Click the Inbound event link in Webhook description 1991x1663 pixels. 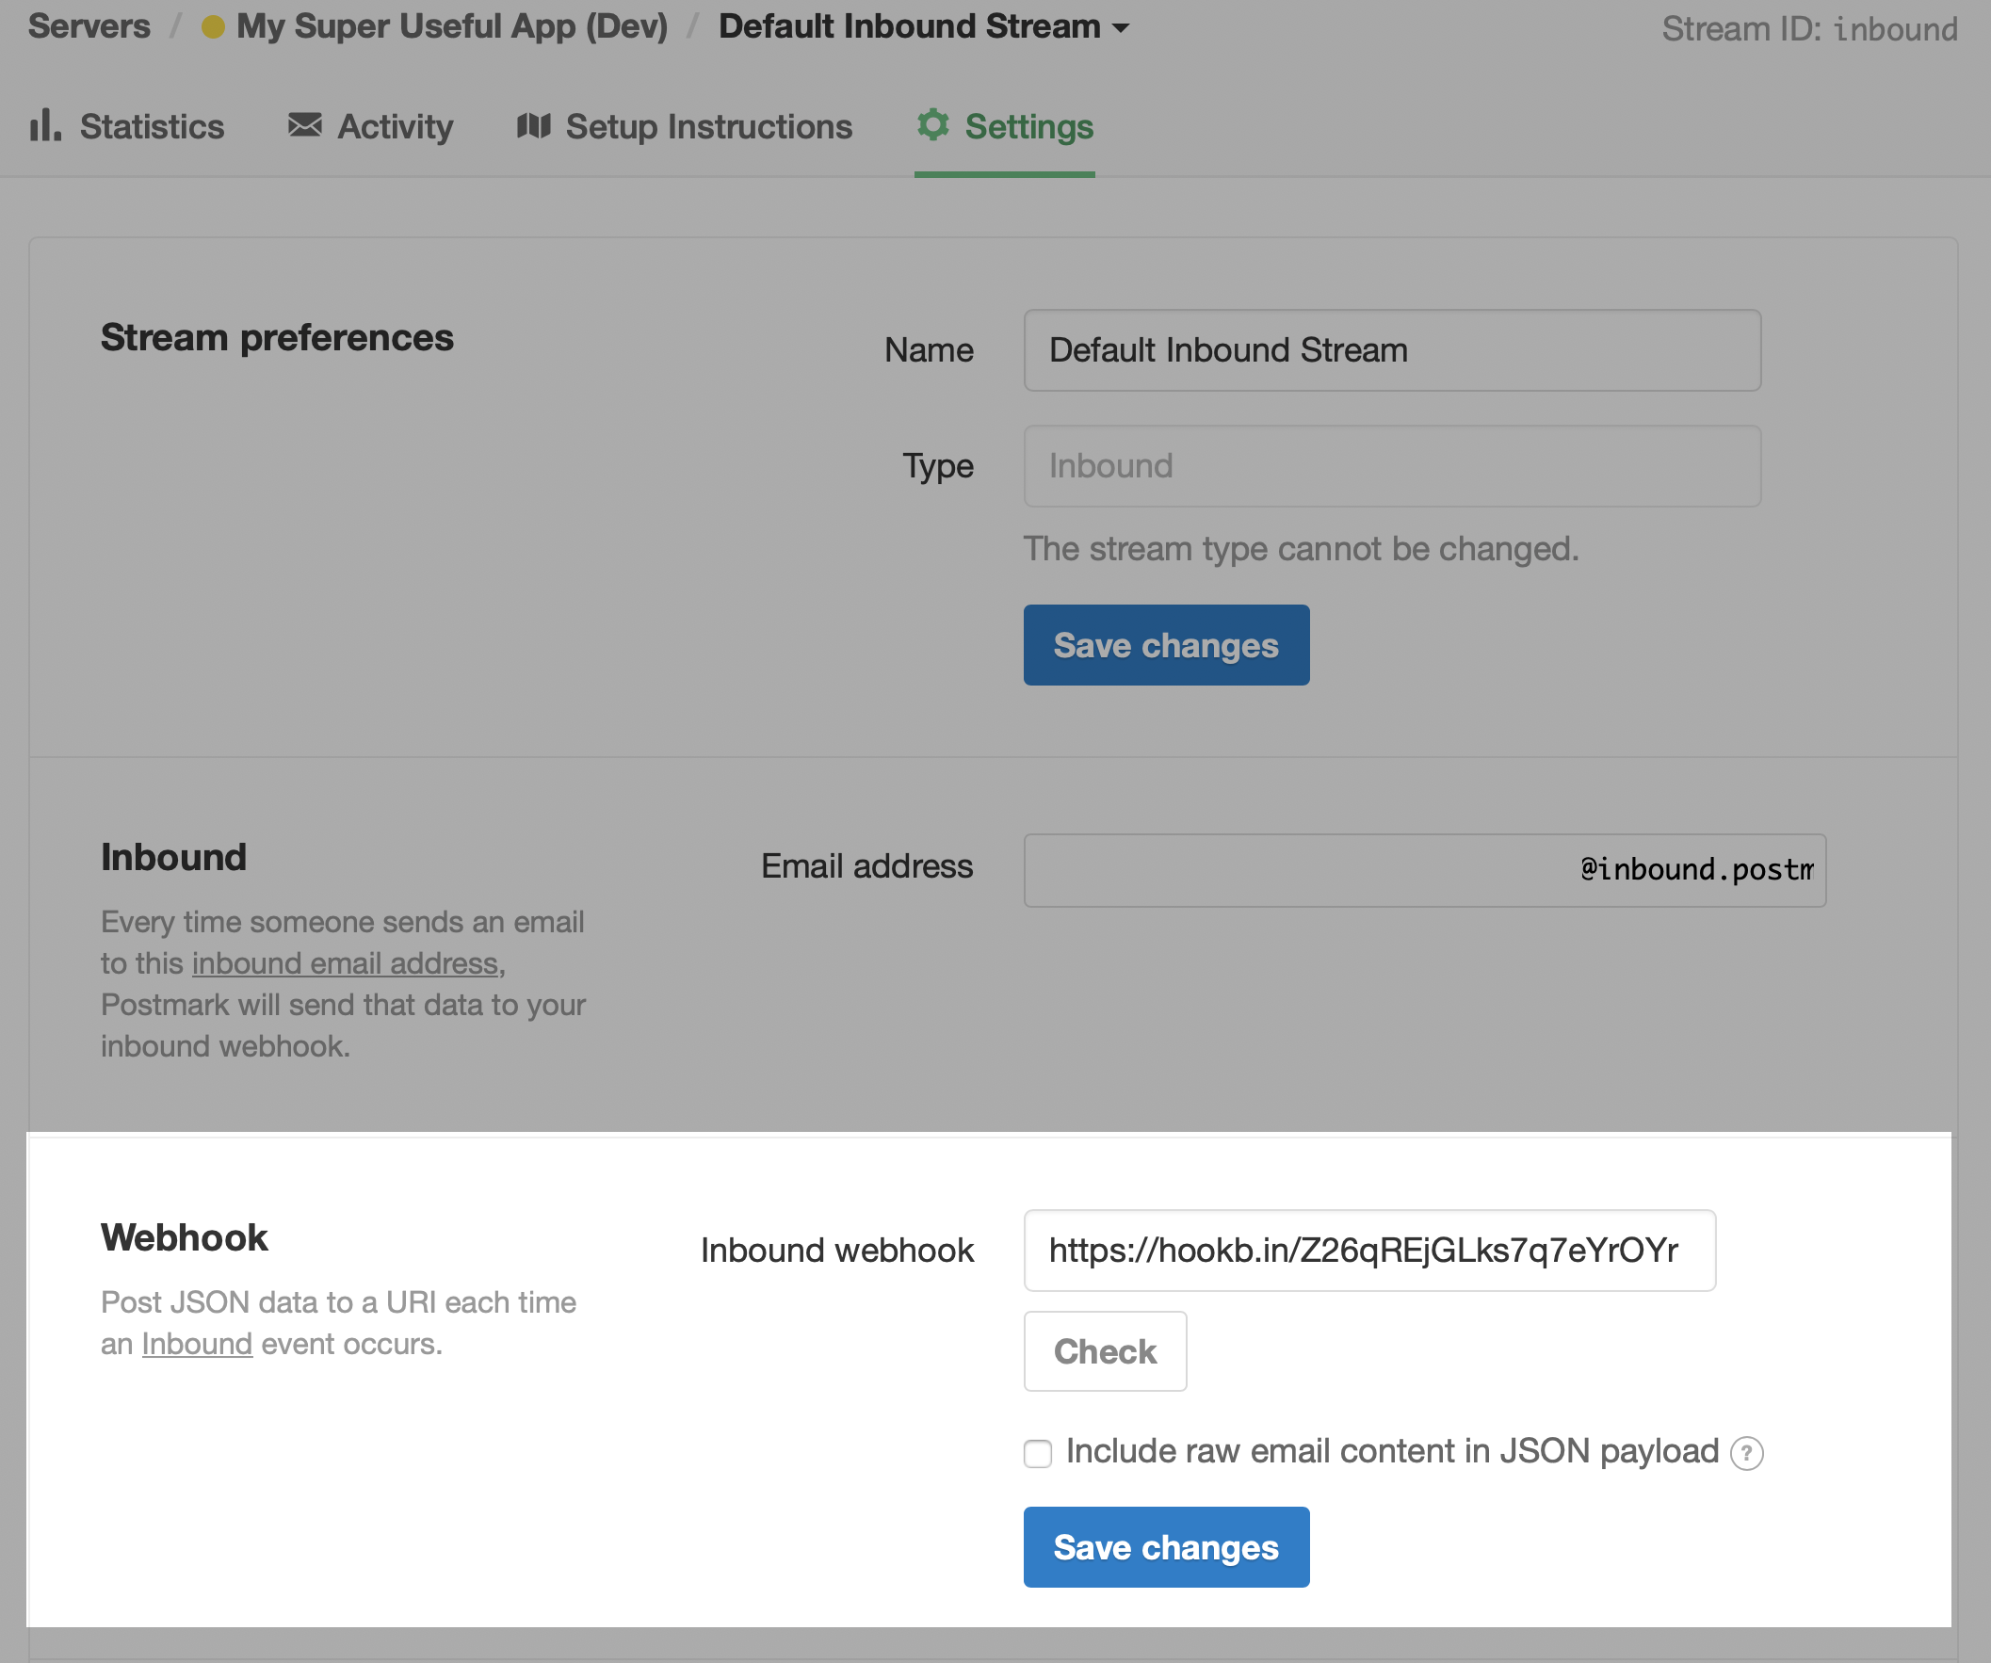(196, 1344)
